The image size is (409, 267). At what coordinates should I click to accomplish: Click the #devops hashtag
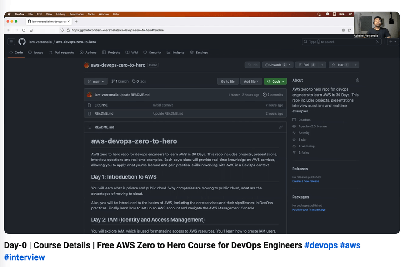[x=321, y=245]
